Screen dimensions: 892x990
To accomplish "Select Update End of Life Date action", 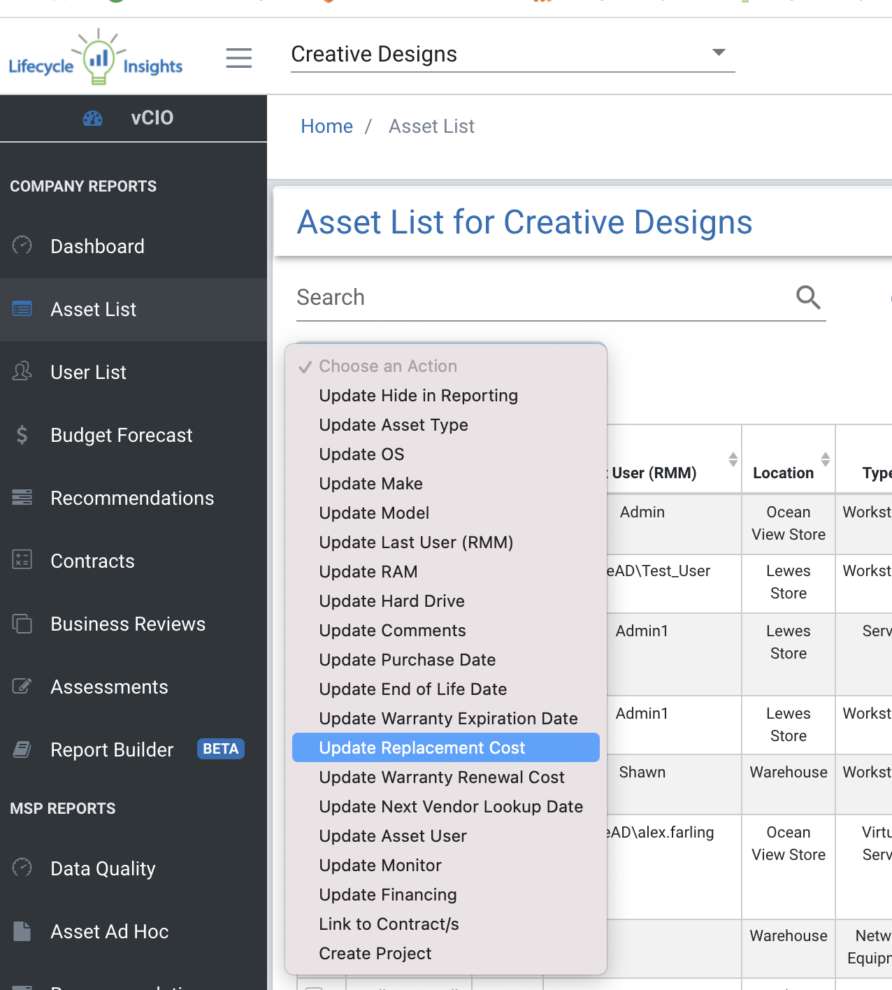I will 446,689.
